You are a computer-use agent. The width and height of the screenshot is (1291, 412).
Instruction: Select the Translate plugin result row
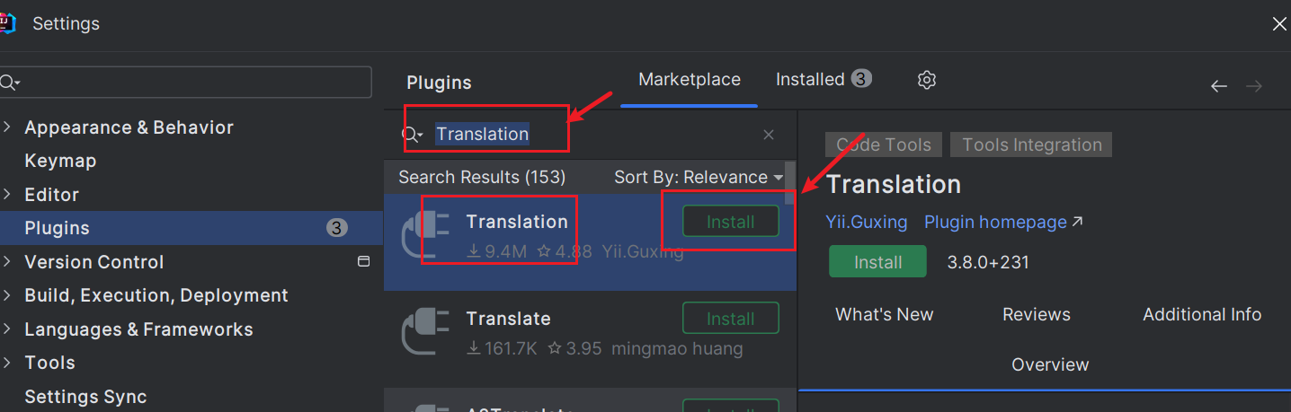[x=590, y=339]
